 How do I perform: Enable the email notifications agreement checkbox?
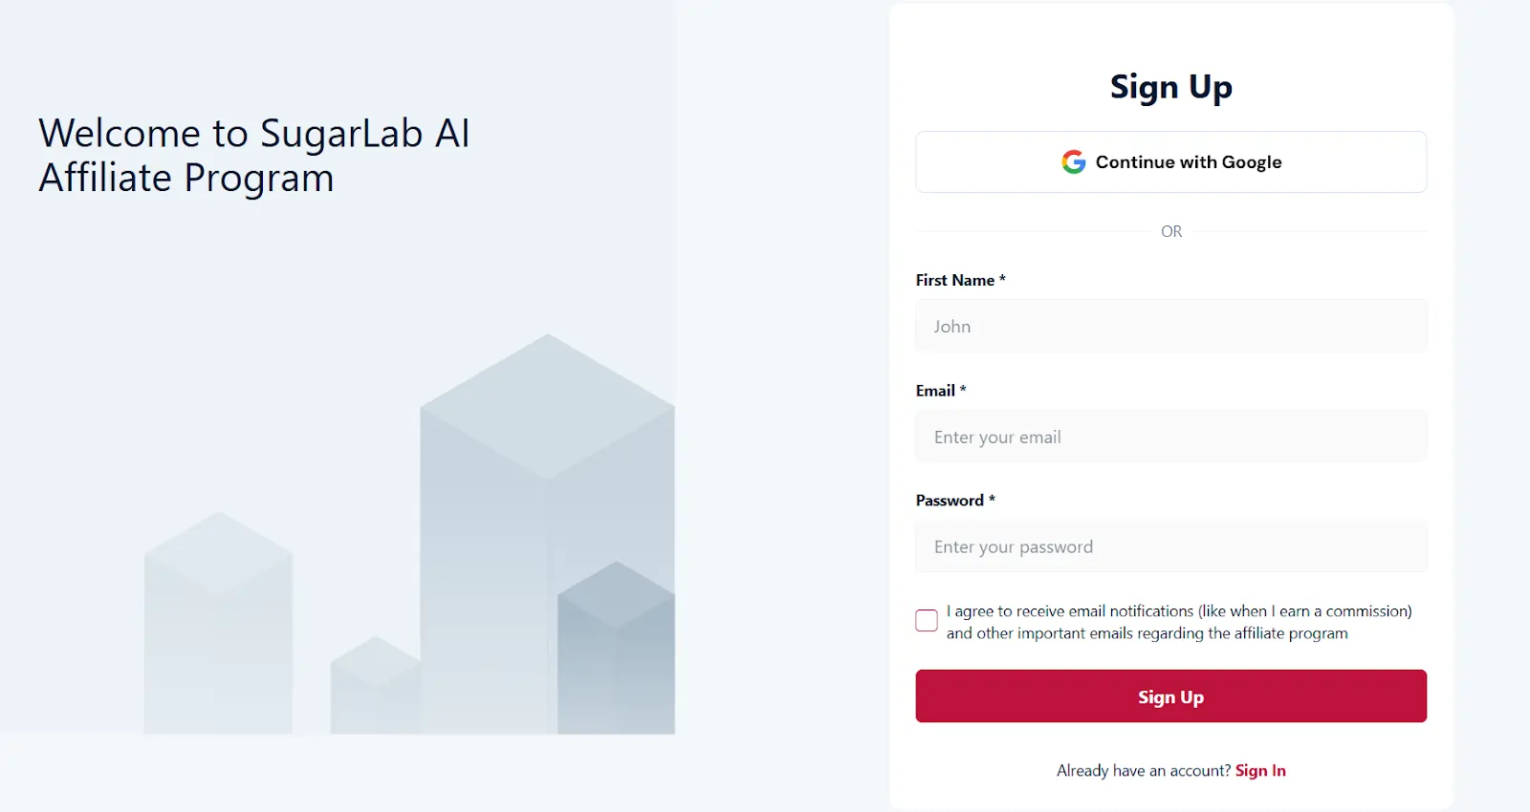(x=925, y=620)
